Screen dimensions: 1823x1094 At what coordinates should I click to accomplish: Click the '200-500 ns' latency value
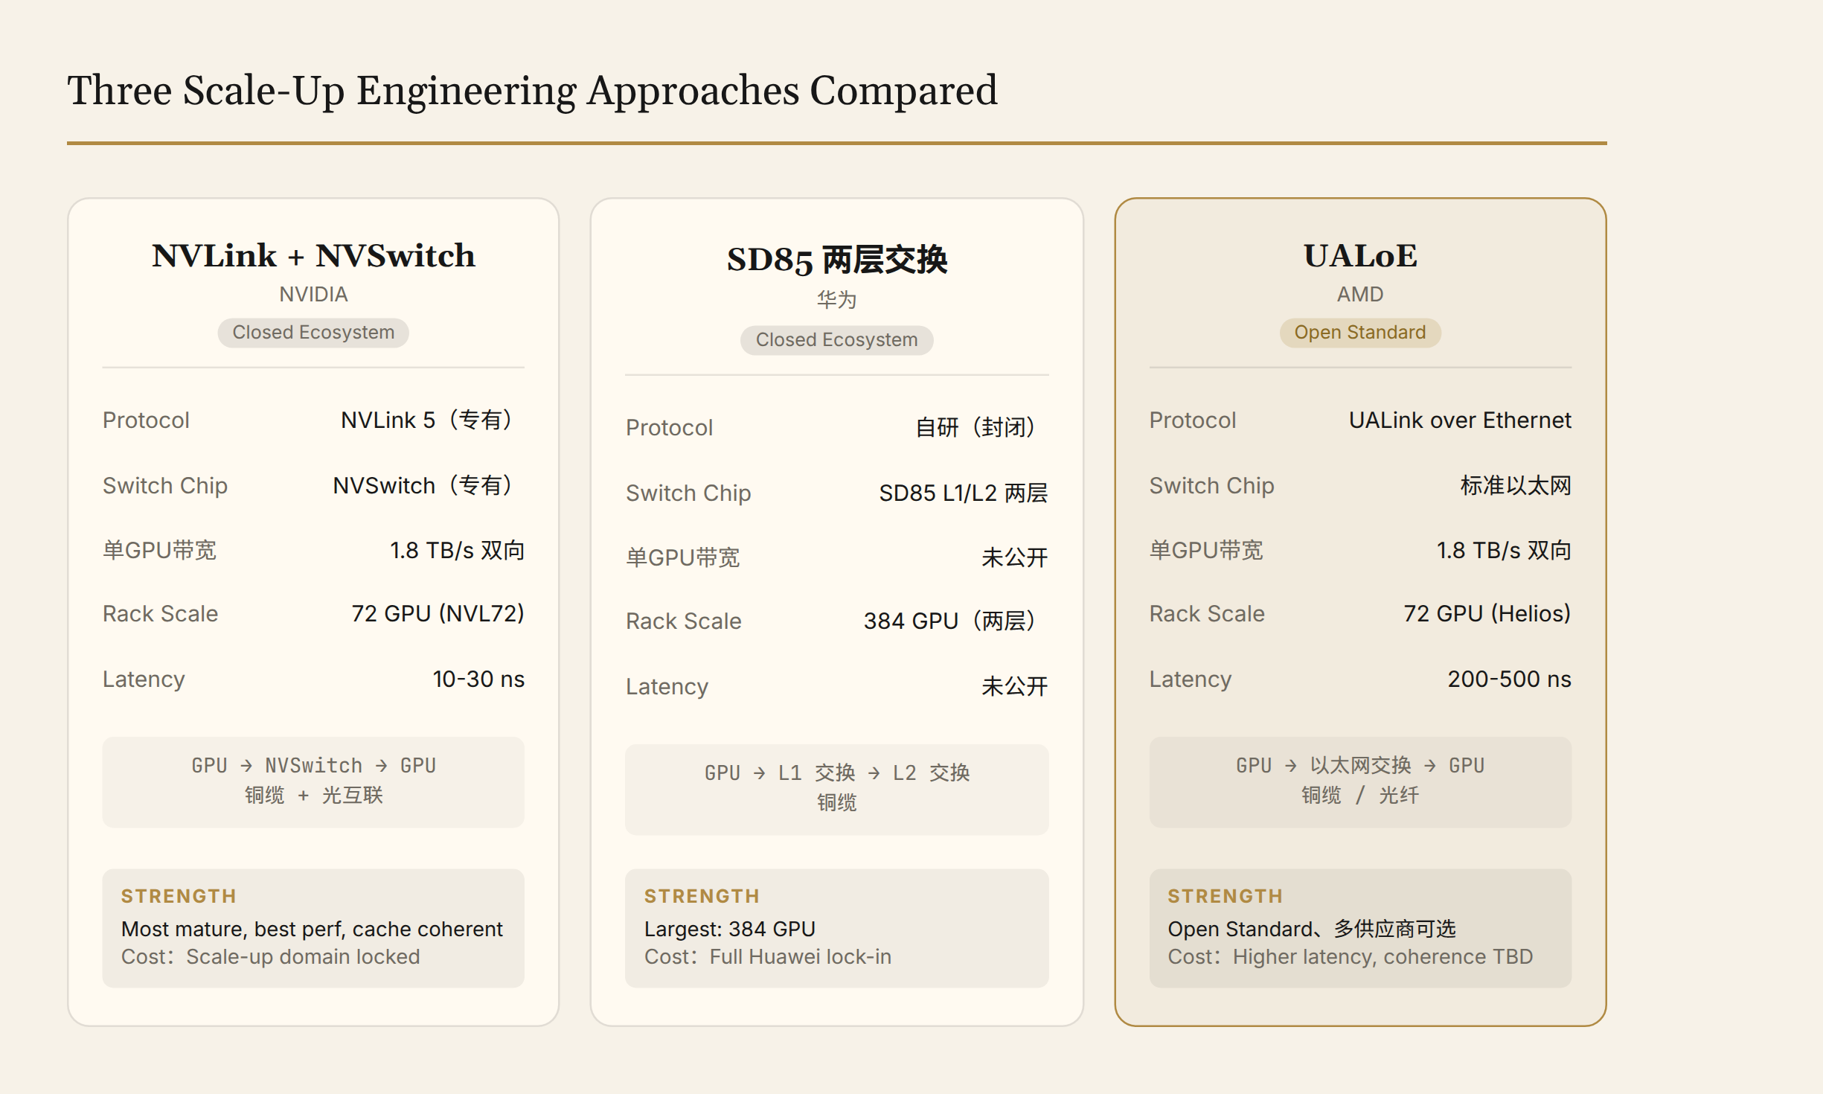coord(1510,679)
